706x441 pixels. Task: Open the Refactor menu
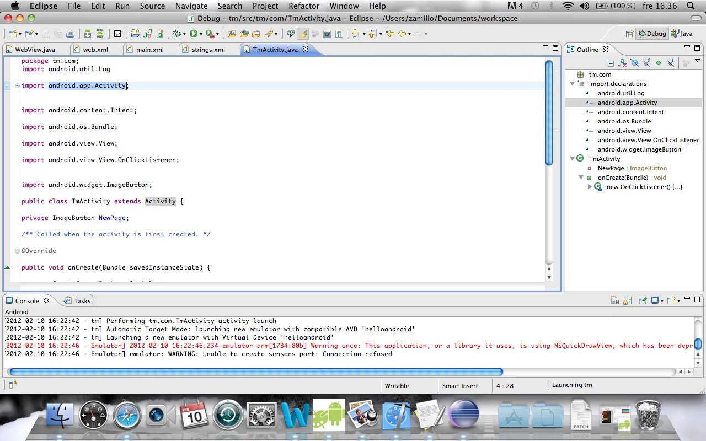(x=304, y=6)
